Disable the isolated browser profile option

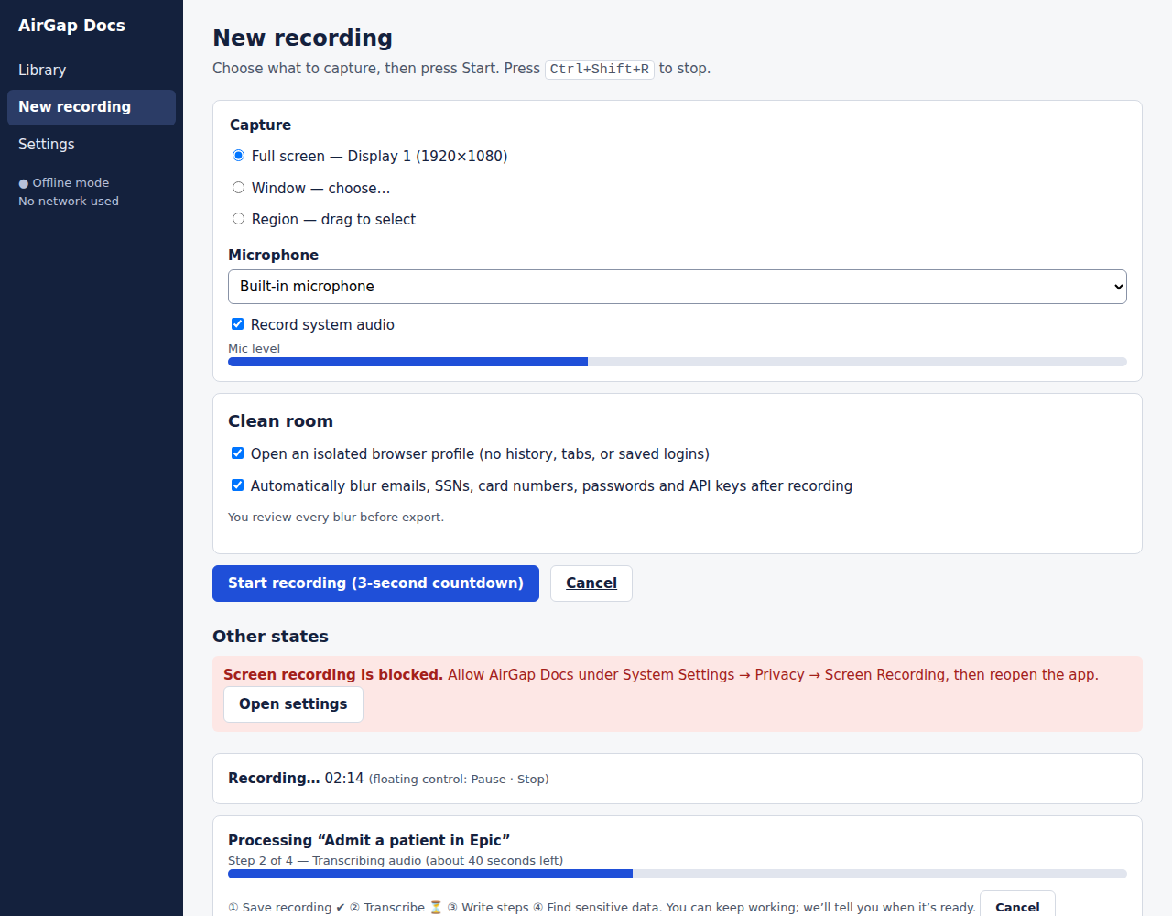tap(237, 453)
